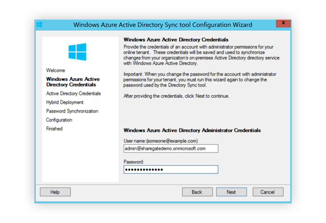Select the Active Directory Credentials step

click(x=73, y=93)
